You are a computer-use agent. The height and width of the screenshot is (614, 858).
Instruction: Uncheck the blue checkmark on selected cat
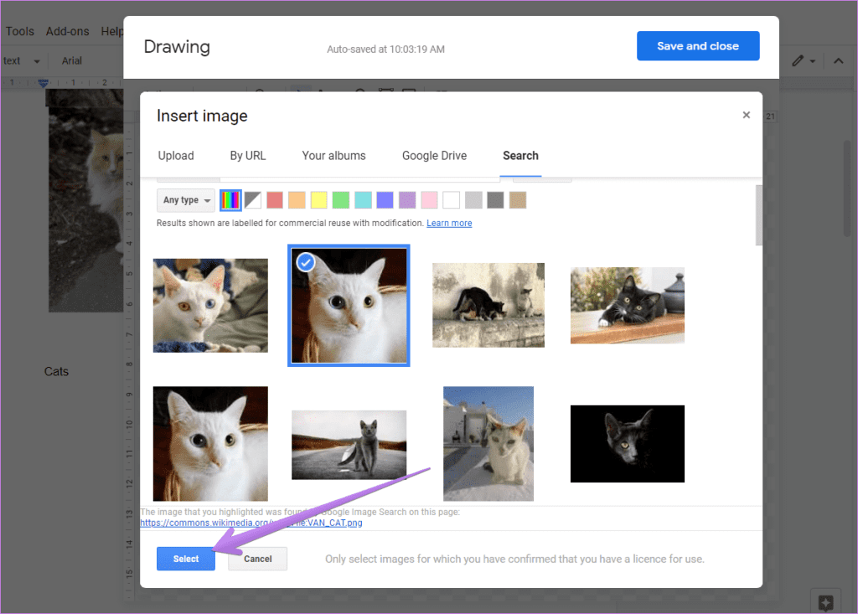tap(306, 262)
